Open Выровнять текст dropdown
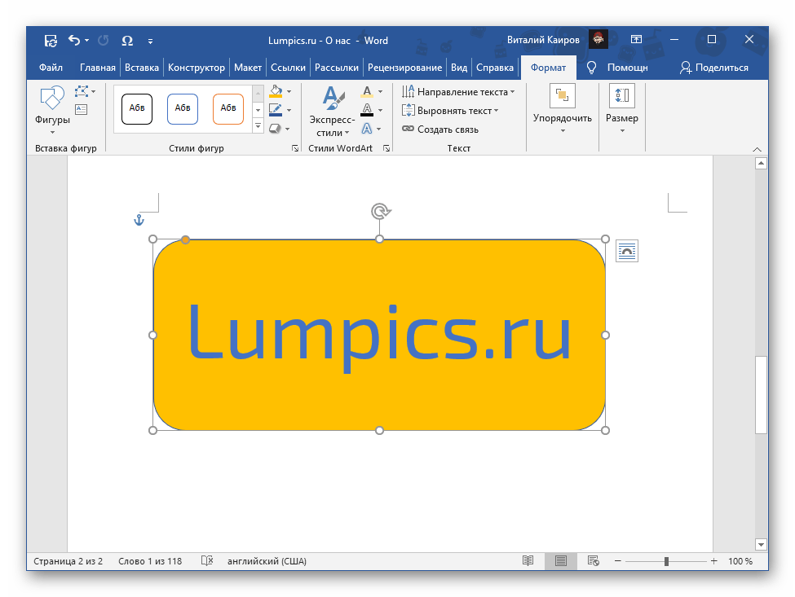The height and width of the screenshot is (597, 795). click(x=450, y=111)
